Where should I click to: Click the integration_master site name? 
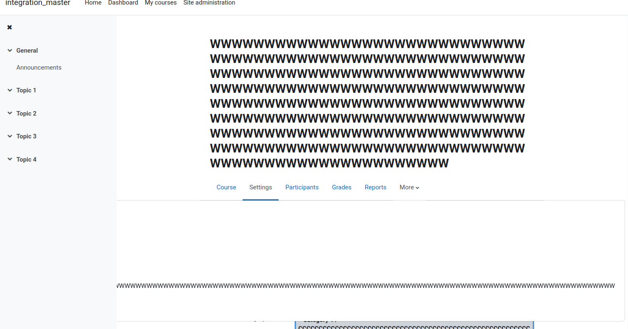coord(38,3)
